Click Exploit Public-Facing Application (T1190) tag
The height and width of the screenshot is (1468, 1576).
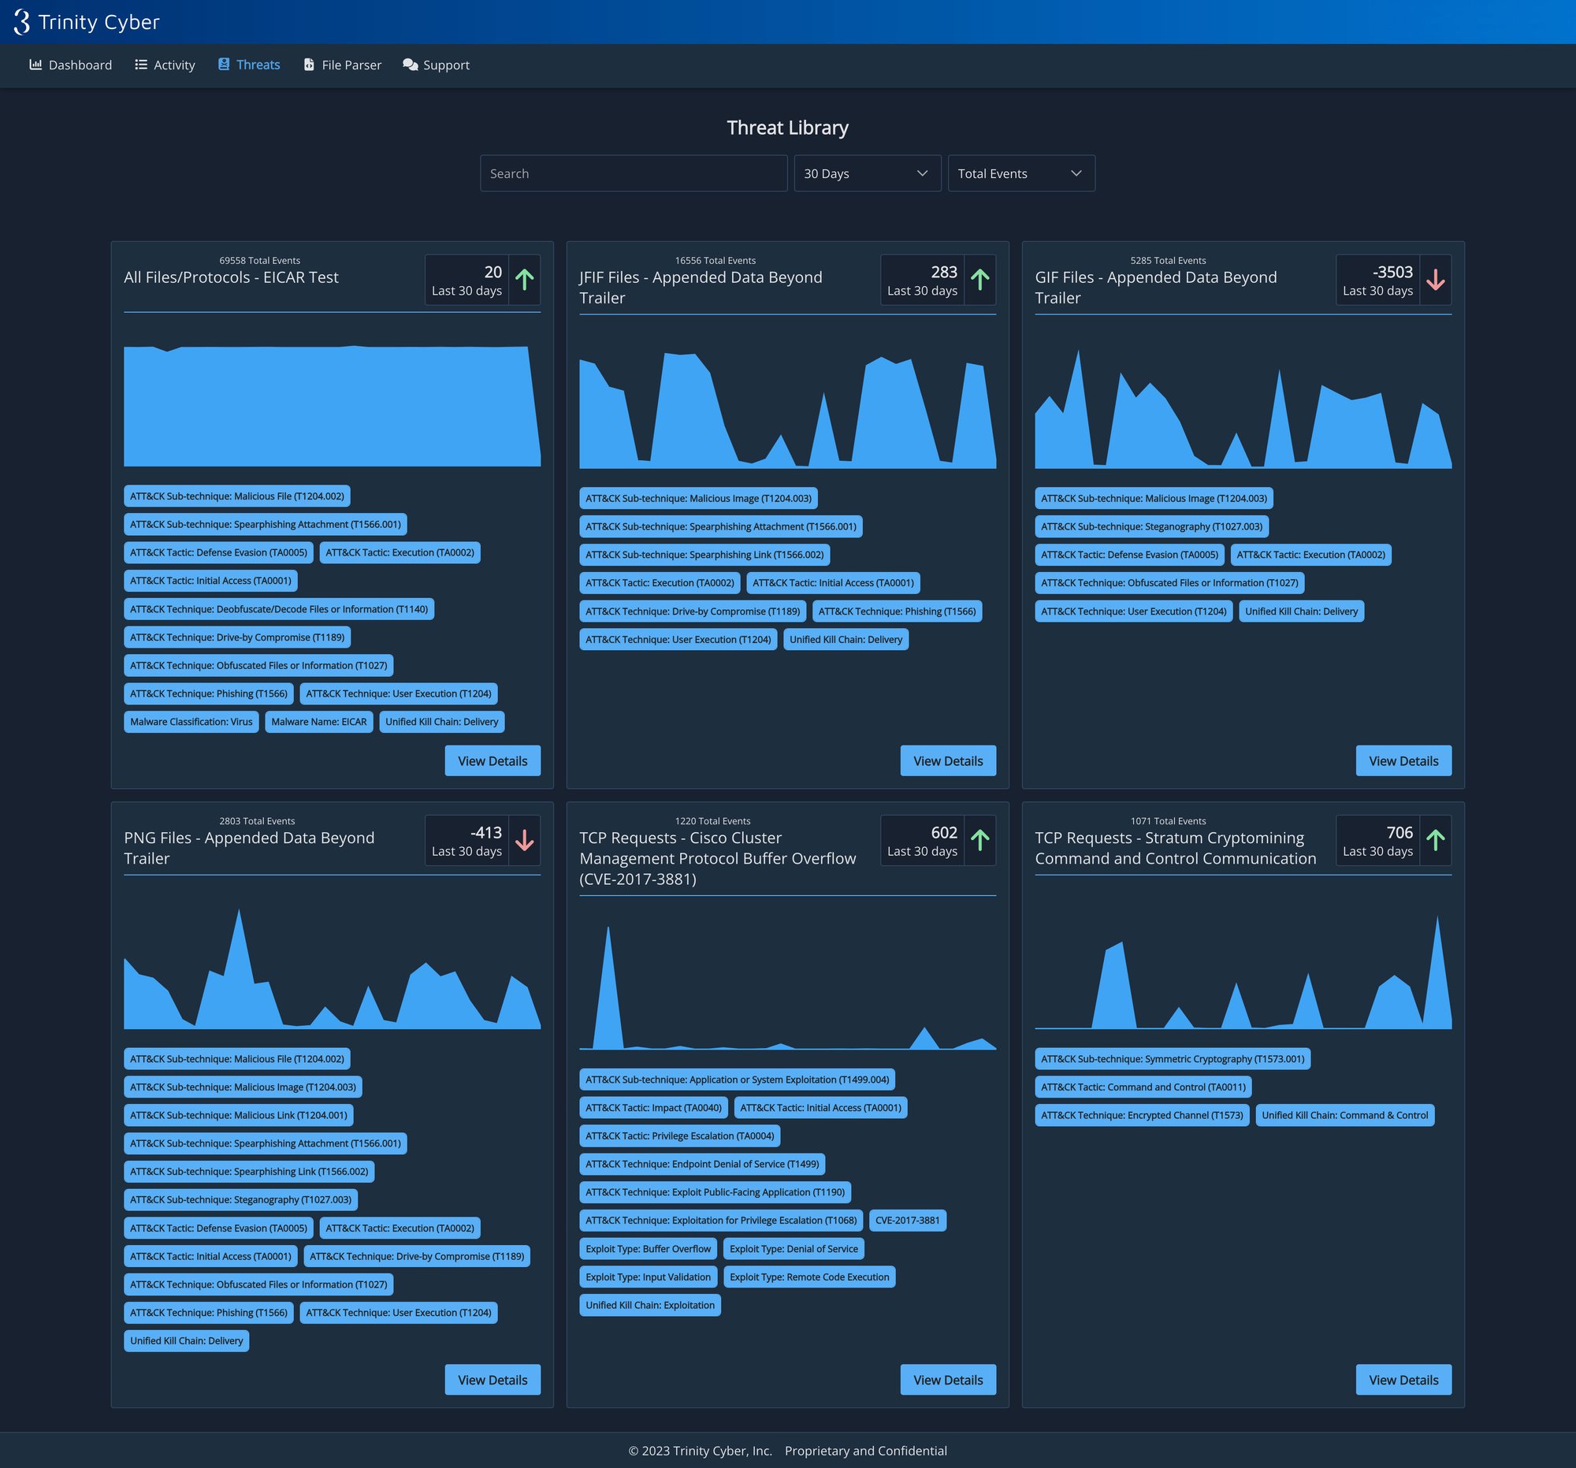click(715, 1191)
